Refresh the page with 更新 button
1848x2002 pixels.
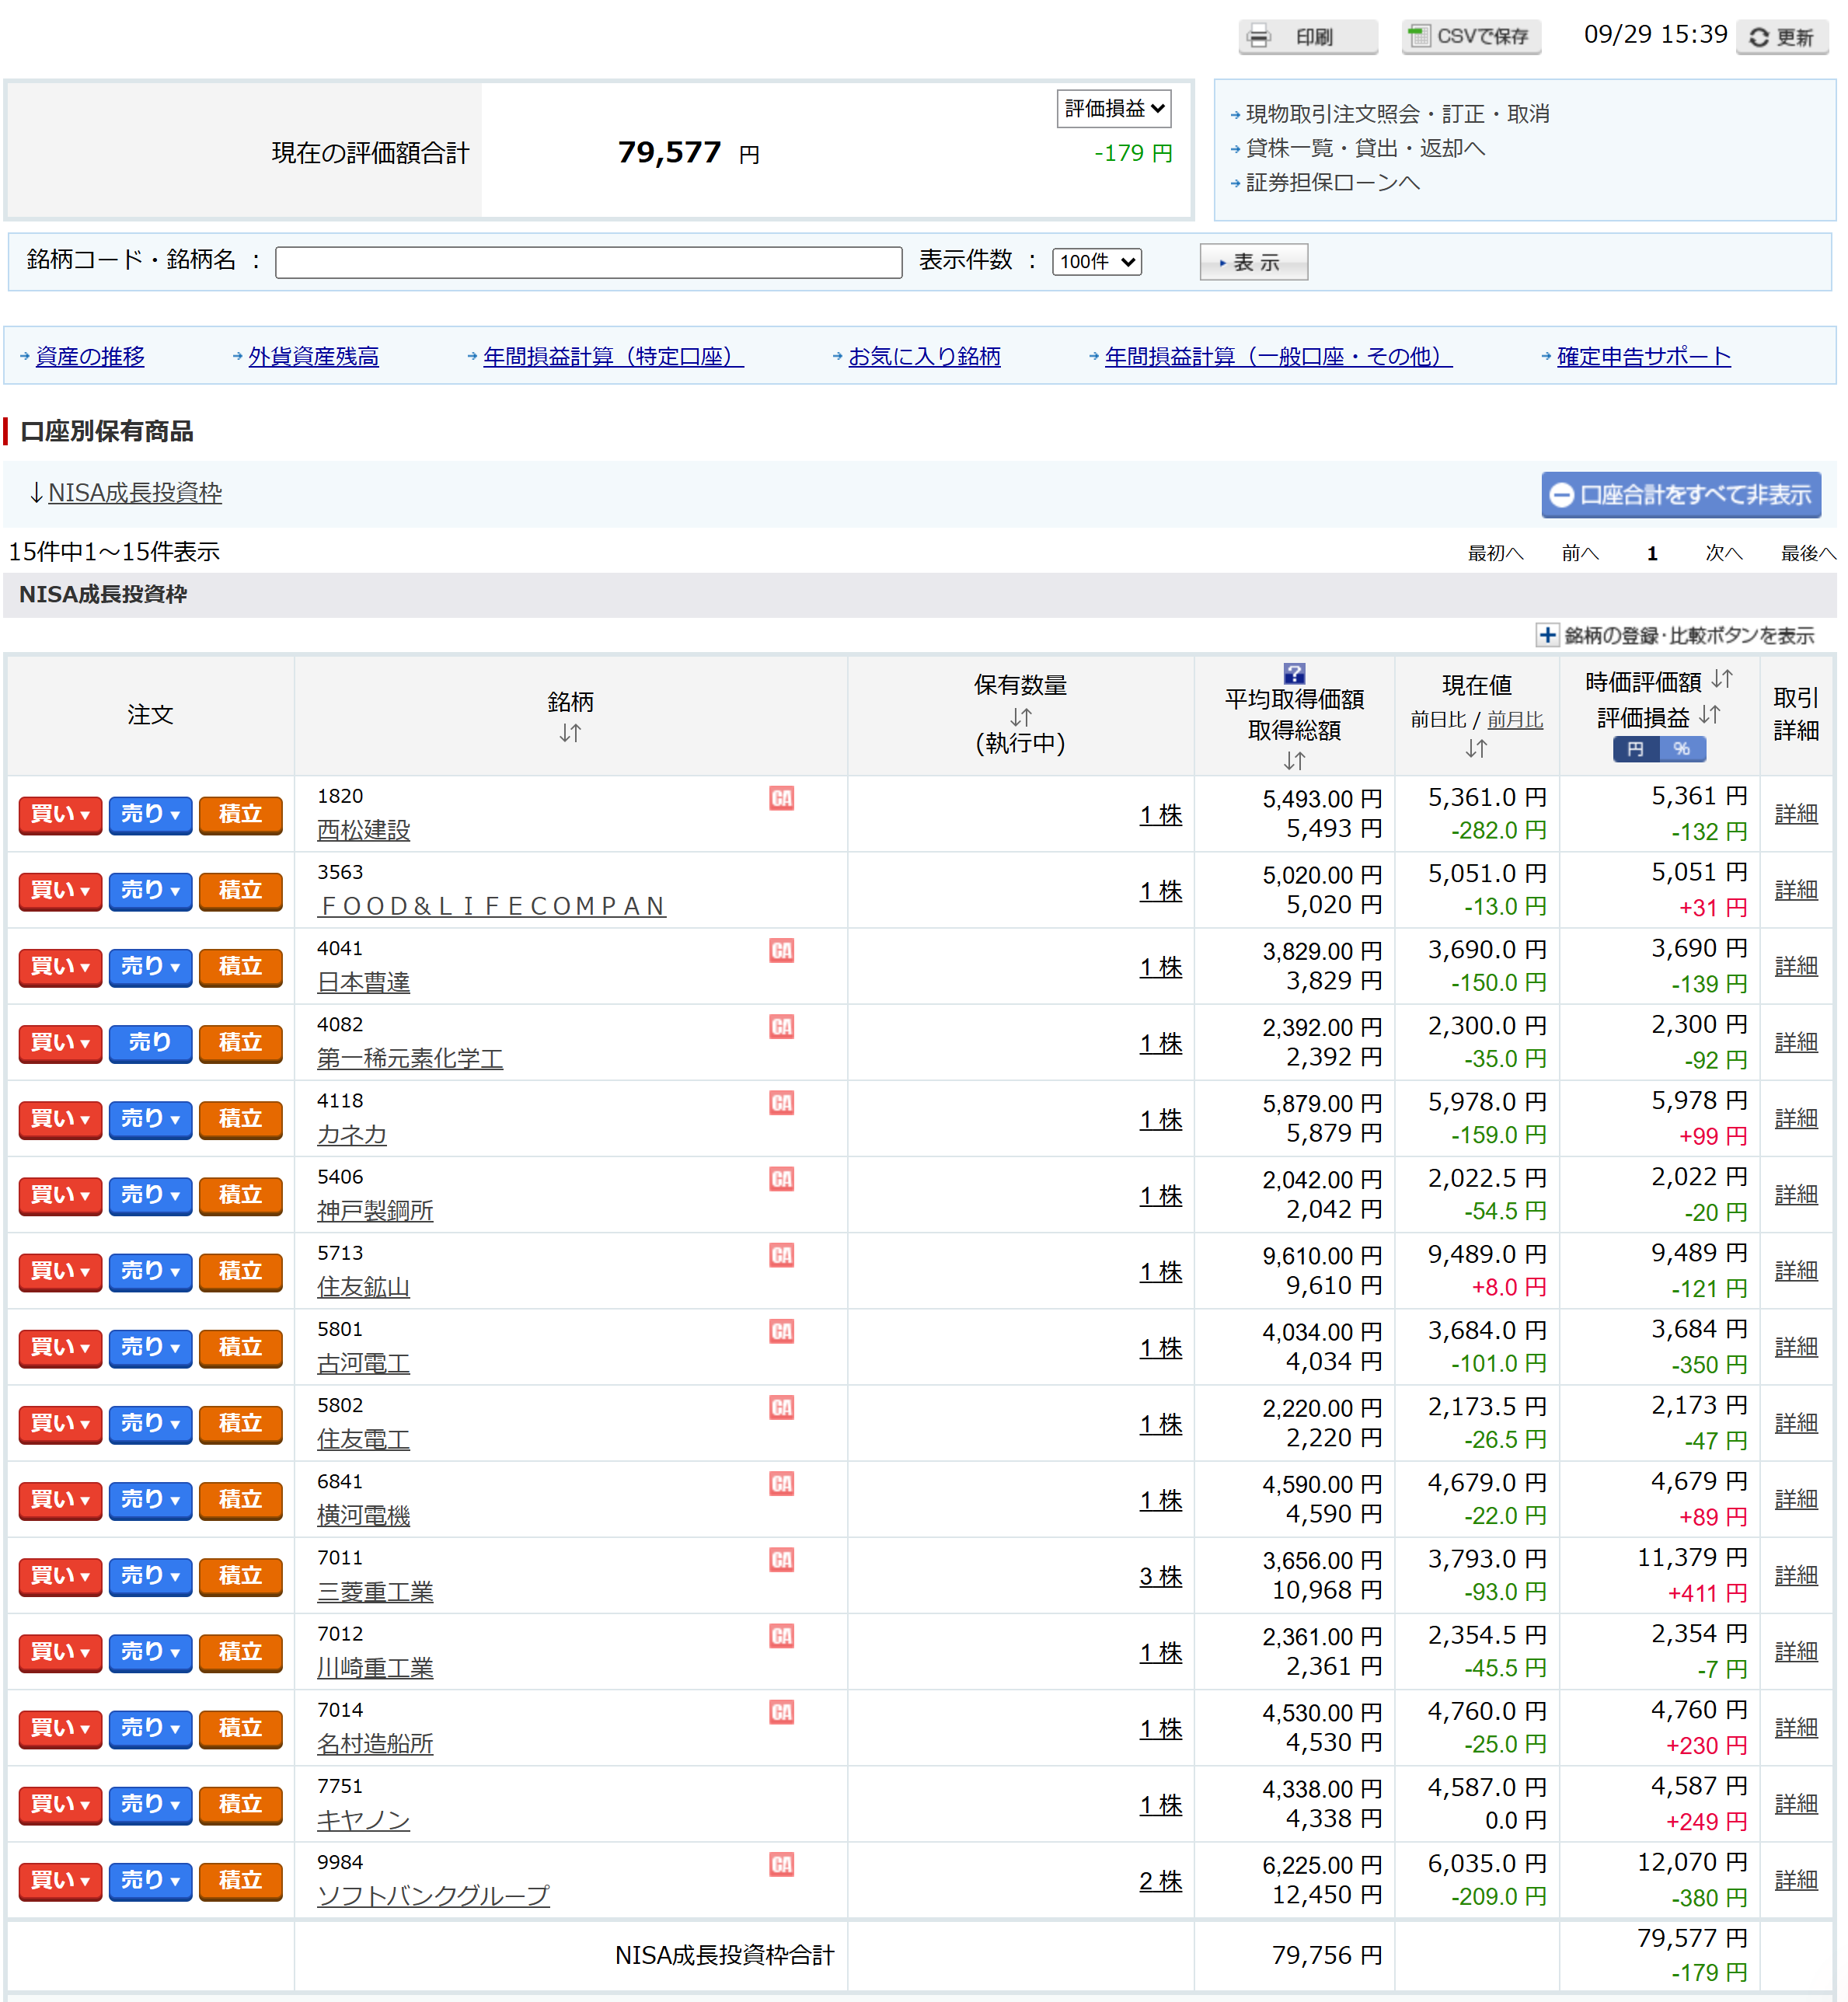pos(1782,37)
